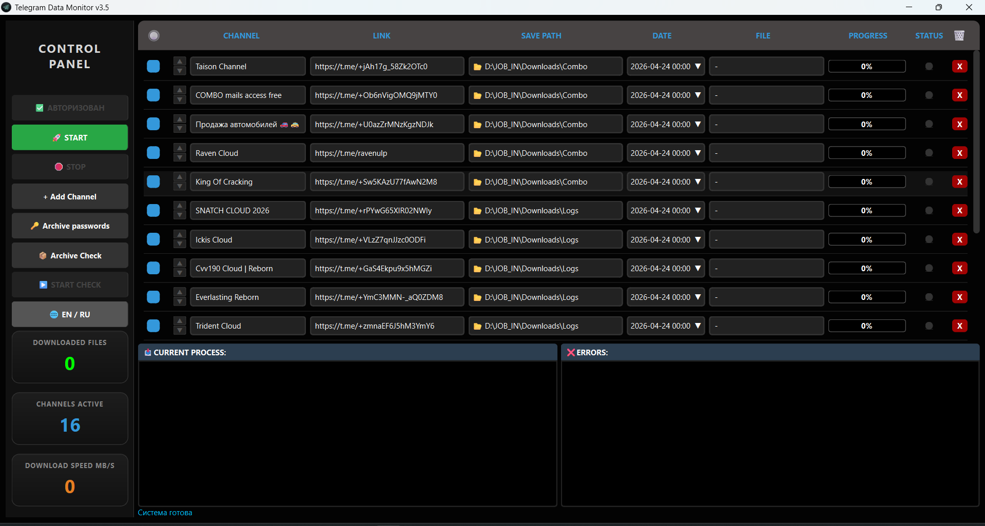Delete the Taison Channel row with red X

tap(959, 66)
